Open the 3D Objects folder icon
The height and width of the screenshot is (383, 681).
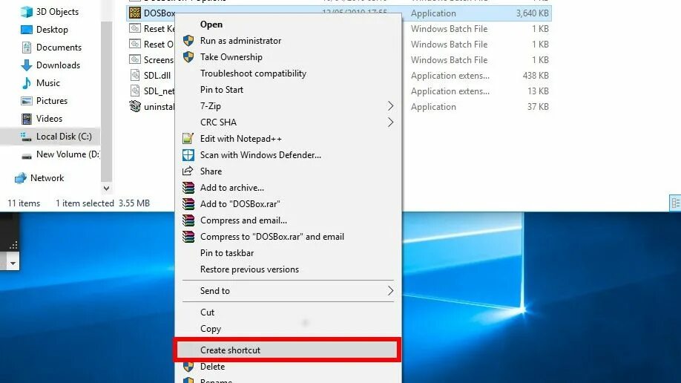[x=27, y=12]
